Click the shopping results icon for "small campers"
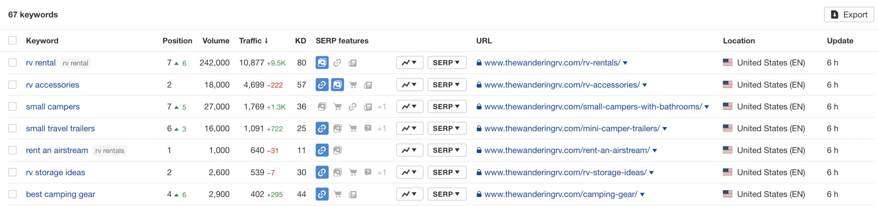 pyautogui.click(x=338, y=107)
